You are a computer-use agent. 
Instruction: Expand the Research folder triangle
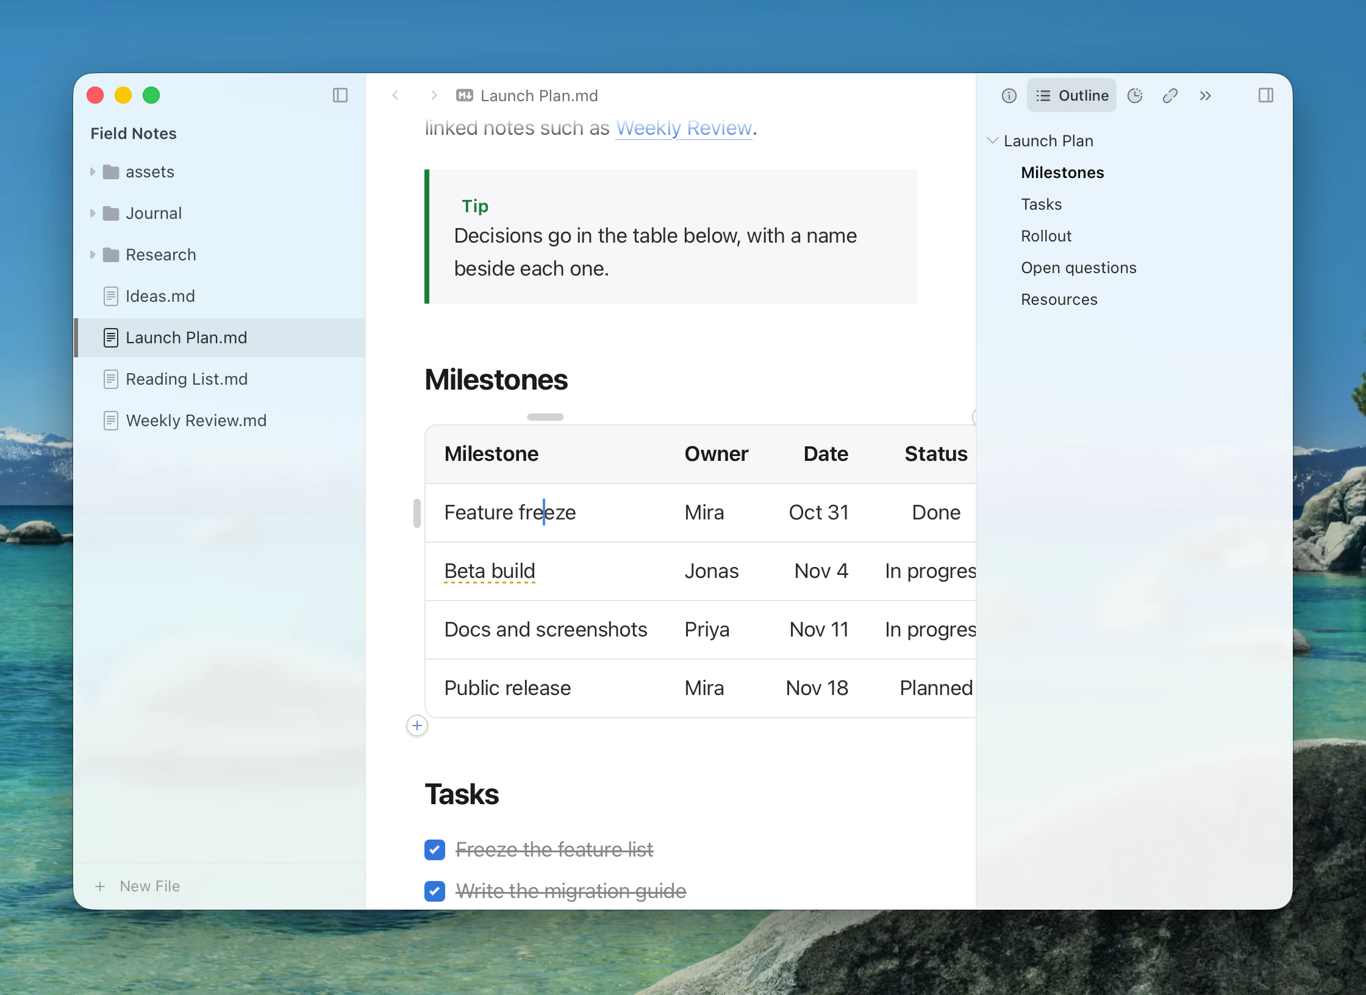click(93, 255)
